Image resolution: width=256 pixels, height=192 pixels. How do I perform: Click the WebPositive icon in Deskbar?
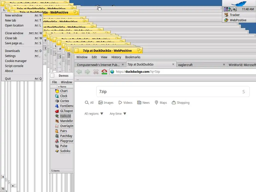coord(226,20)
